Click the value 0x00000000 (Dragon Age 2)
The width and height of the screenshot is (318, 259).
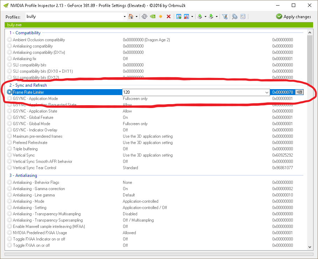tap(146, 40)
